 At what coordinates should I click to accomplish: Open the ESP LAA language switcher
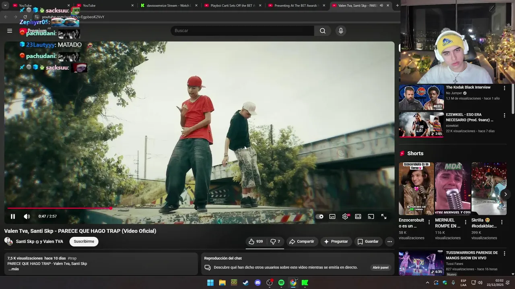tap(463, 283)
